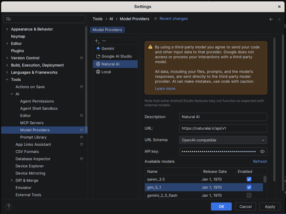Click the models table scrollbar
Viewport: 286px width, 214px height.
[265, 179]
